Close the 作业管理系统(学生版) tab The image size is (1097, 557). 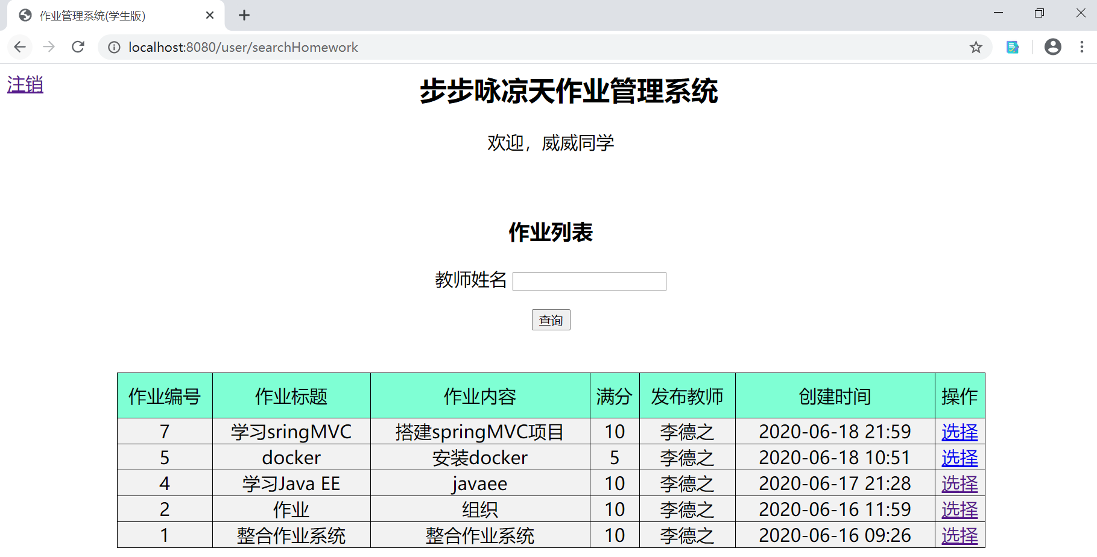[x=210, y=15]
